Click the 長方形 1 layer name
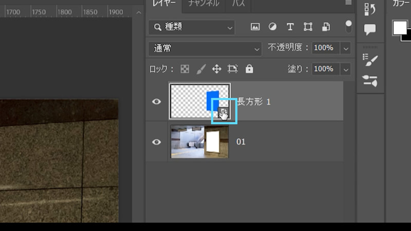This screenshot has height=231, width=411. click(254, 102)
